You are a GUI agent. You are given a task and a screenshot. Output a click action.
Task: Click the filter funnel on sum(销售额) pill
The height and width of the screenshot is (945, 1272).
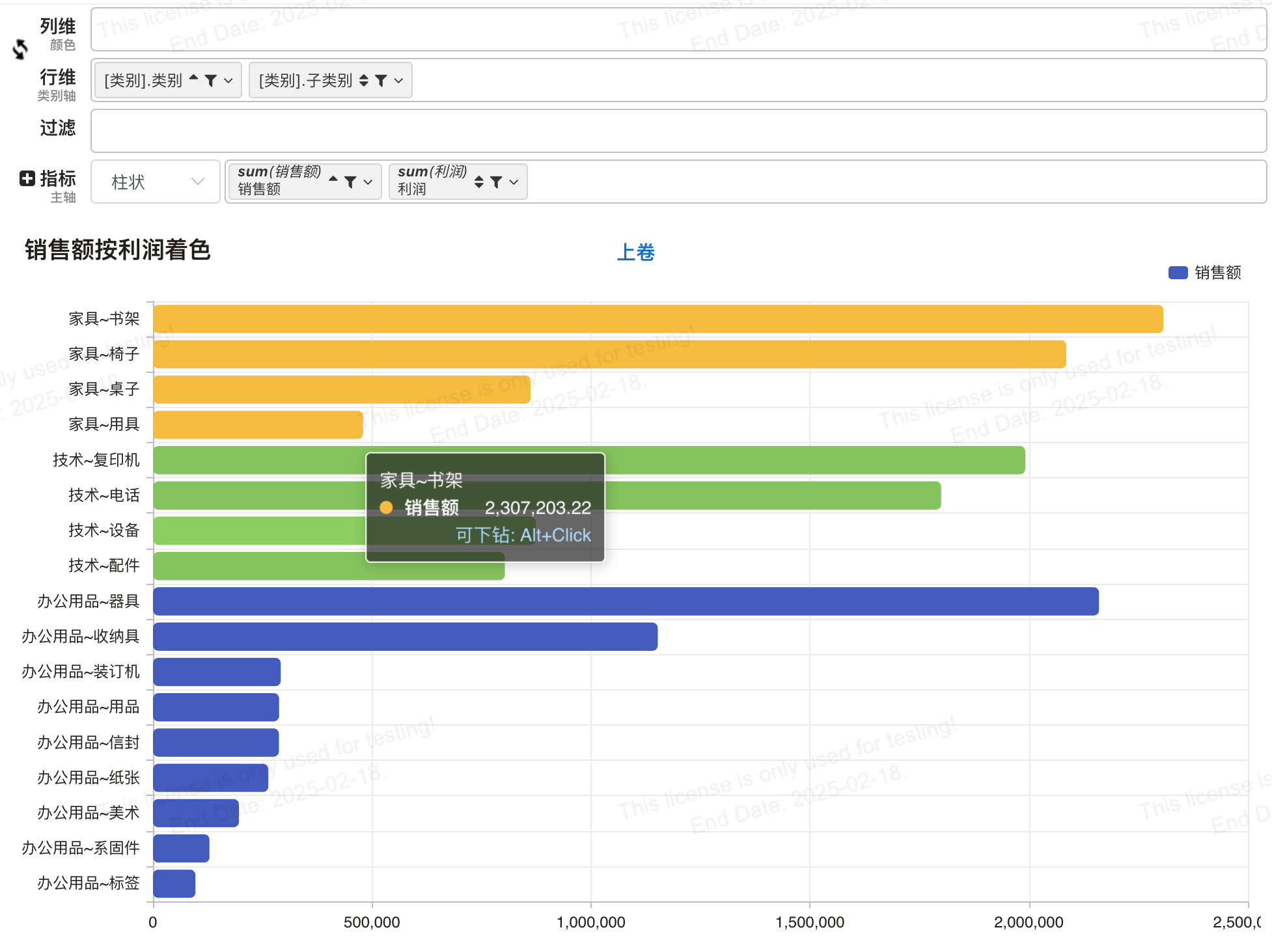pos(350,182)
